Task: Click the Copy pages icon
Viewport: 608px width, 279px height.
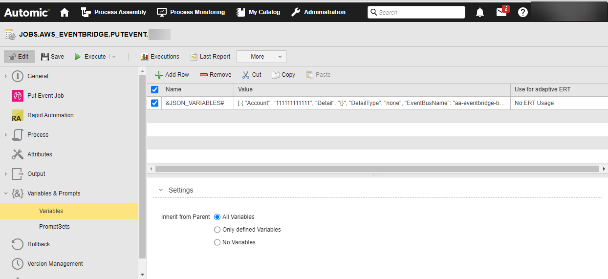Action: tap(276, 75)
